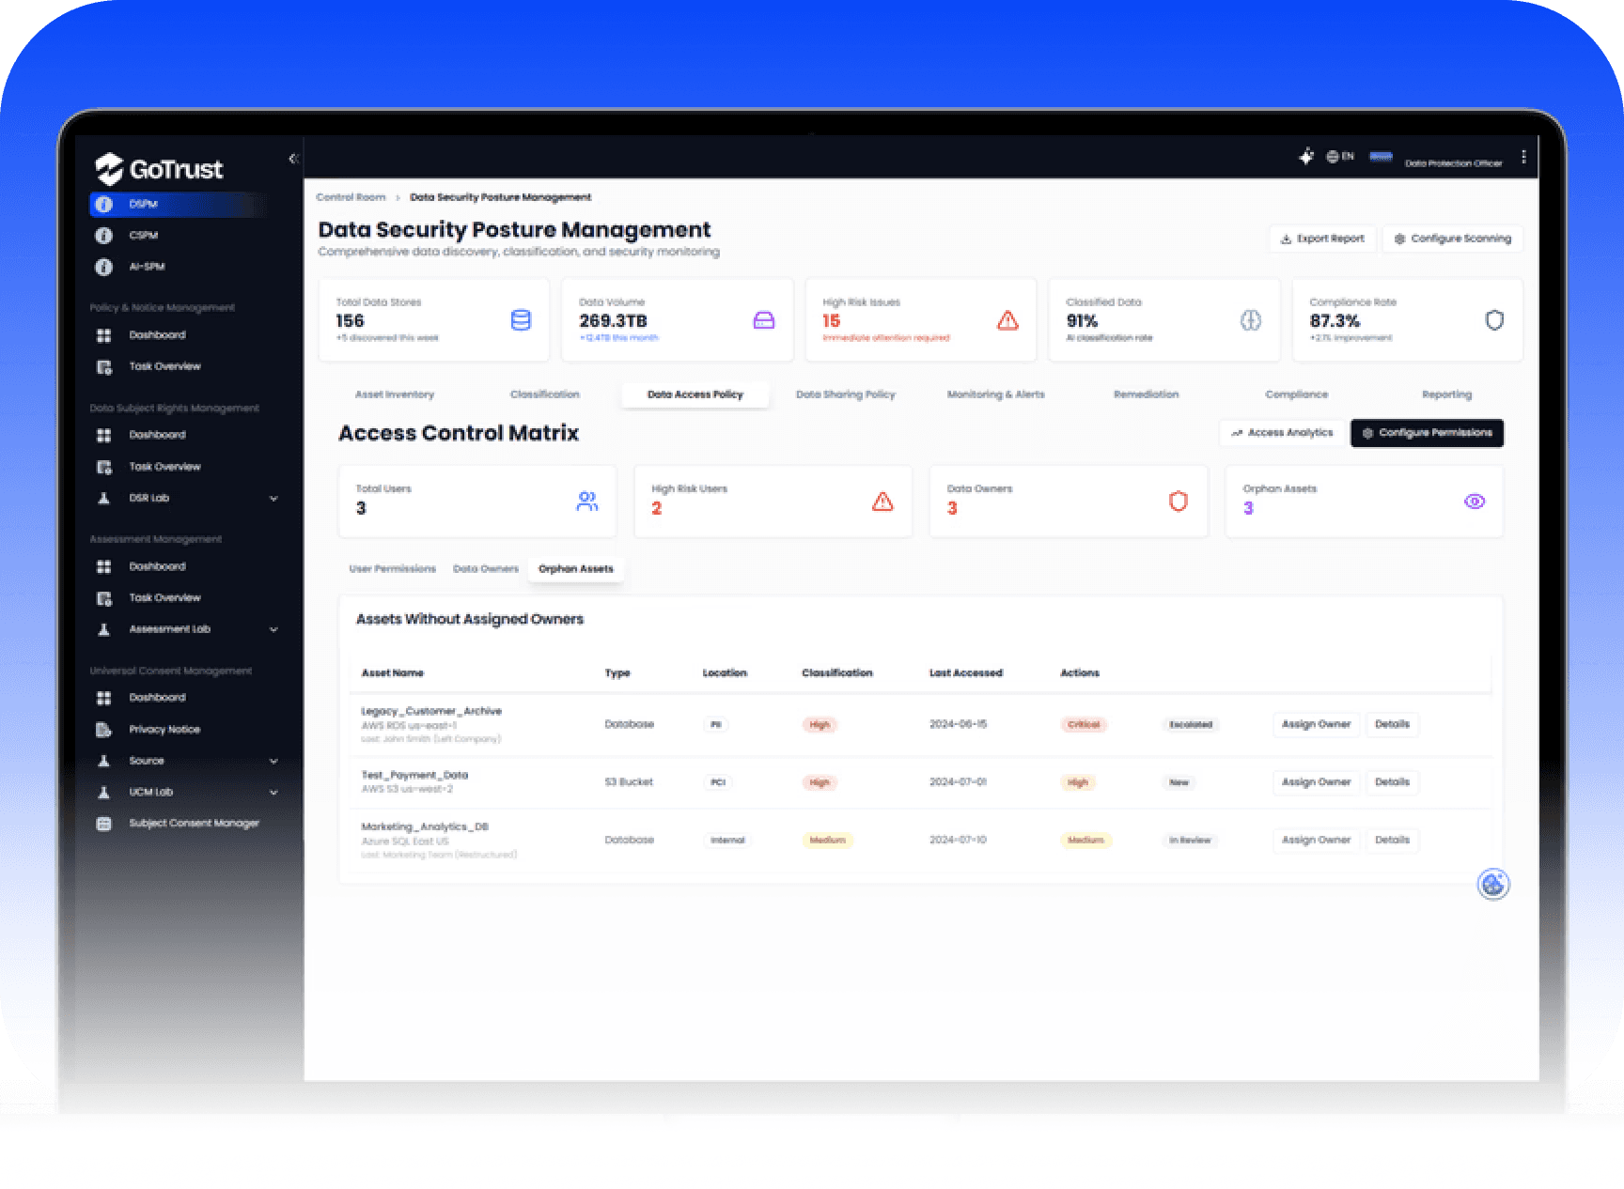Switch to the Classification tab
The width and height of the screenshot is (1624, 1189).
[x=545, y=394]
